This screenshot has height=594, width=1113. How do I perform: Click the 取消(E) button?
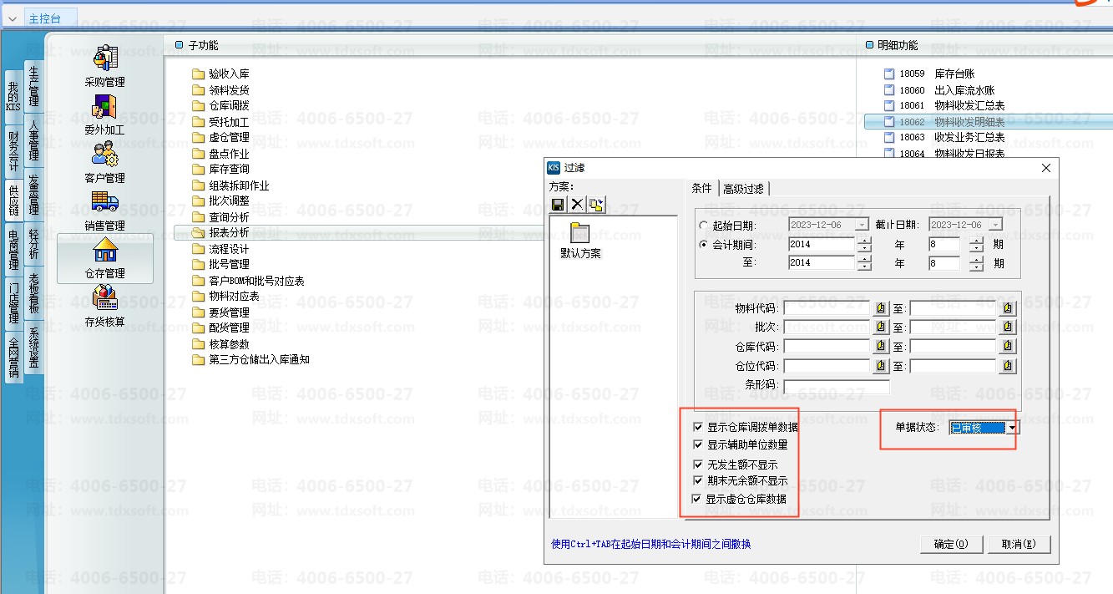tap(1019, 544)
